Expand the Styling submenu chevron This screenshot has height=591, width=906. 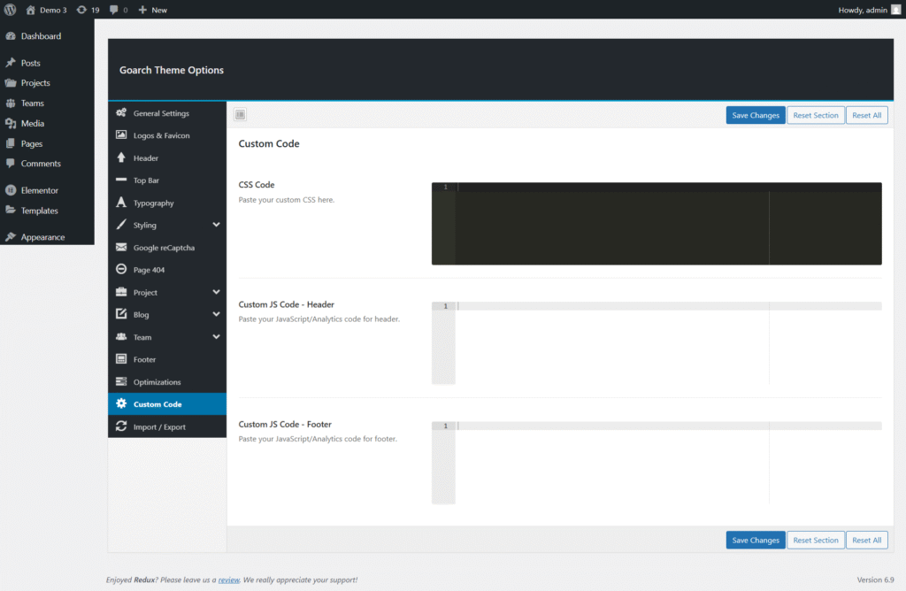point(216,225)
